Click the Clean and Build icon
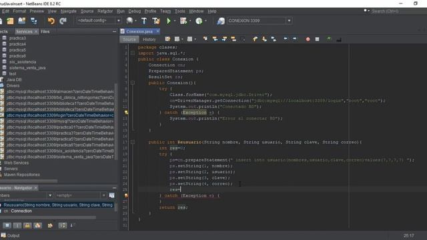The height and width of the screenshot is (240, 427). click(x=156, y=21)
